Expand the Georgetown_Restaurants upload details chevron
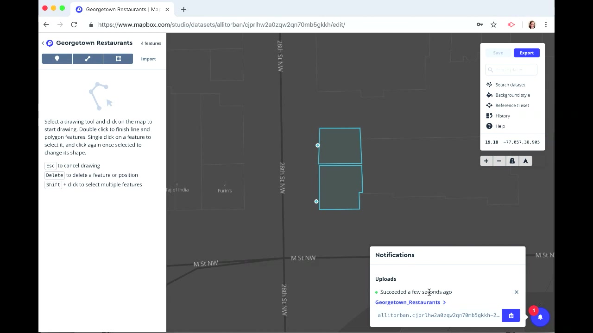593x333 pixels. (444, 302)
